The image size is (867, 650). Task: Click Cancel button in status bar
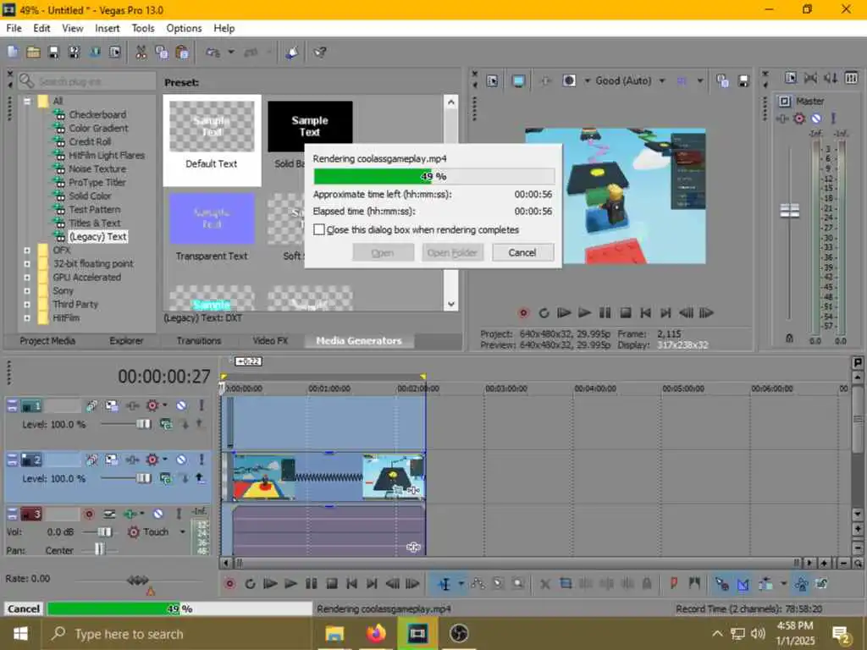tap(24, 609)
